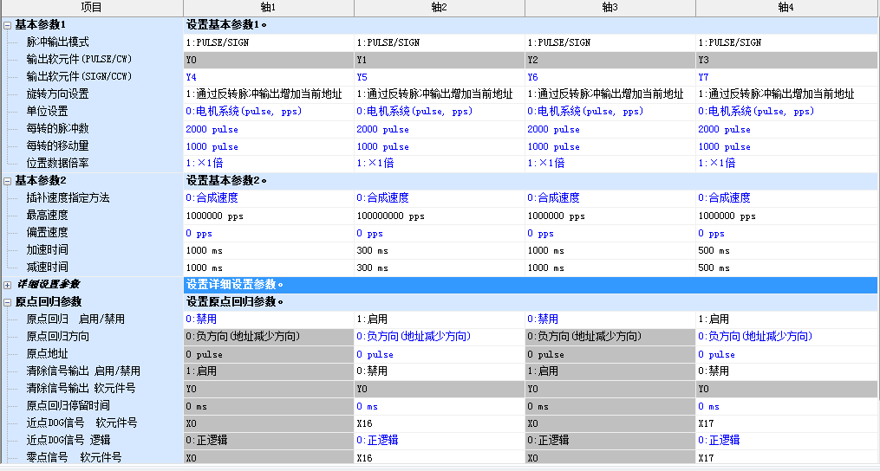This screenshot has height=471, width=880.
Task: Open 脉冲输出模式 dropdown for axis 1
Action: (268, 42)
